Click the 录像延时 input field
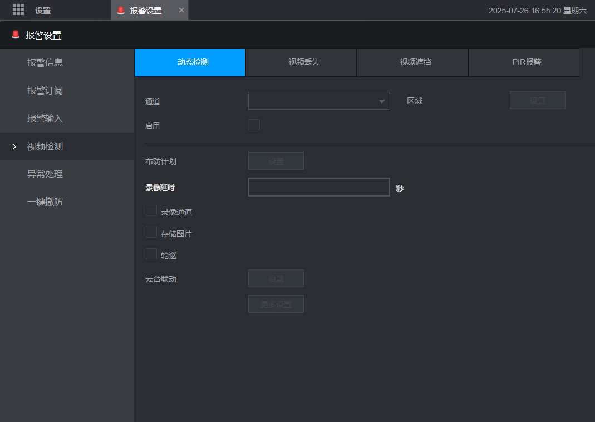Image resolution: width=595 pixels, height=422 pixels. 319,187
